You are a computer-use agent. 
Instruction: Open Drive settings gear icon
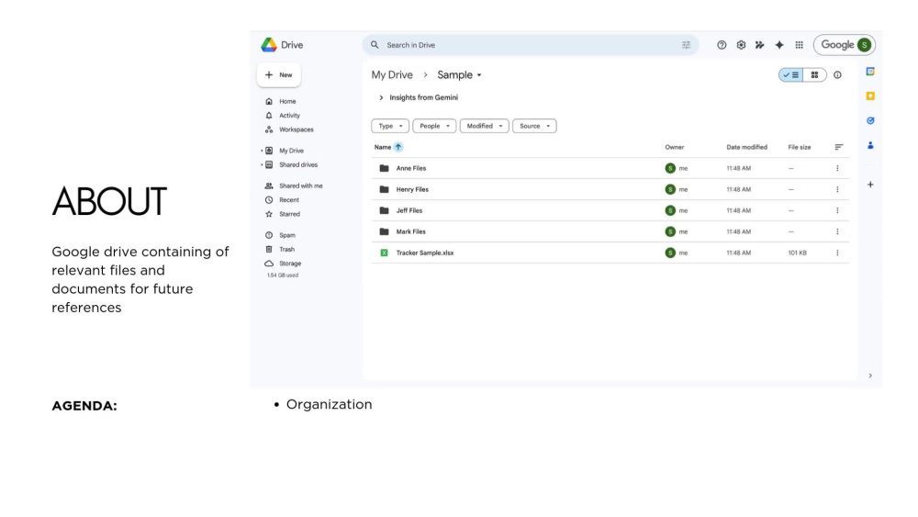pos(741,45)
